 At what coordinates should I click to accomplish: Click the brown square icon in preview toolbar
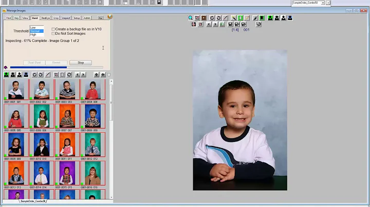click(204, 18)
